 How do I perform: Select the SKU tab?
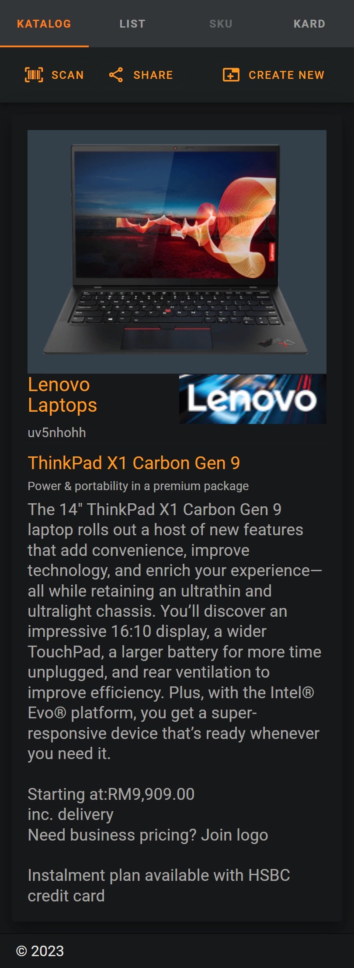coord(221,24)
